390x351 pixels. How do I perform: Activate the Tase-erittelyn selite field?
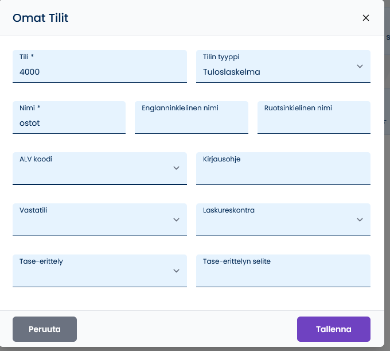(x=283, y=271)
